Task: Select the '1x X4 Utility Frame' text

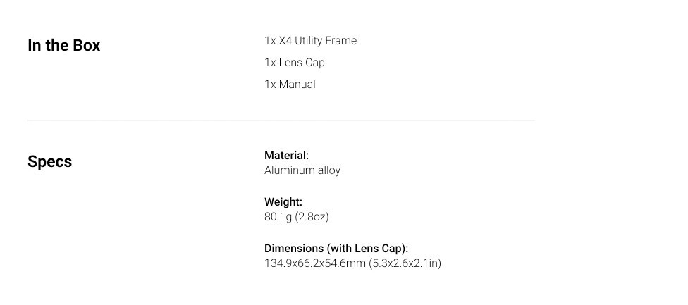Action: [310, 41]
